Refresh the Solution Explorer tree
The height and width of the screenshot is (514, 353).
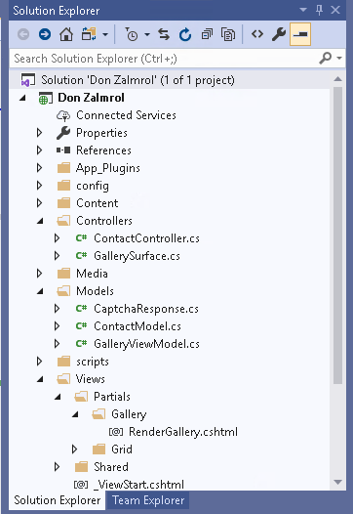[x=185, y=34]
